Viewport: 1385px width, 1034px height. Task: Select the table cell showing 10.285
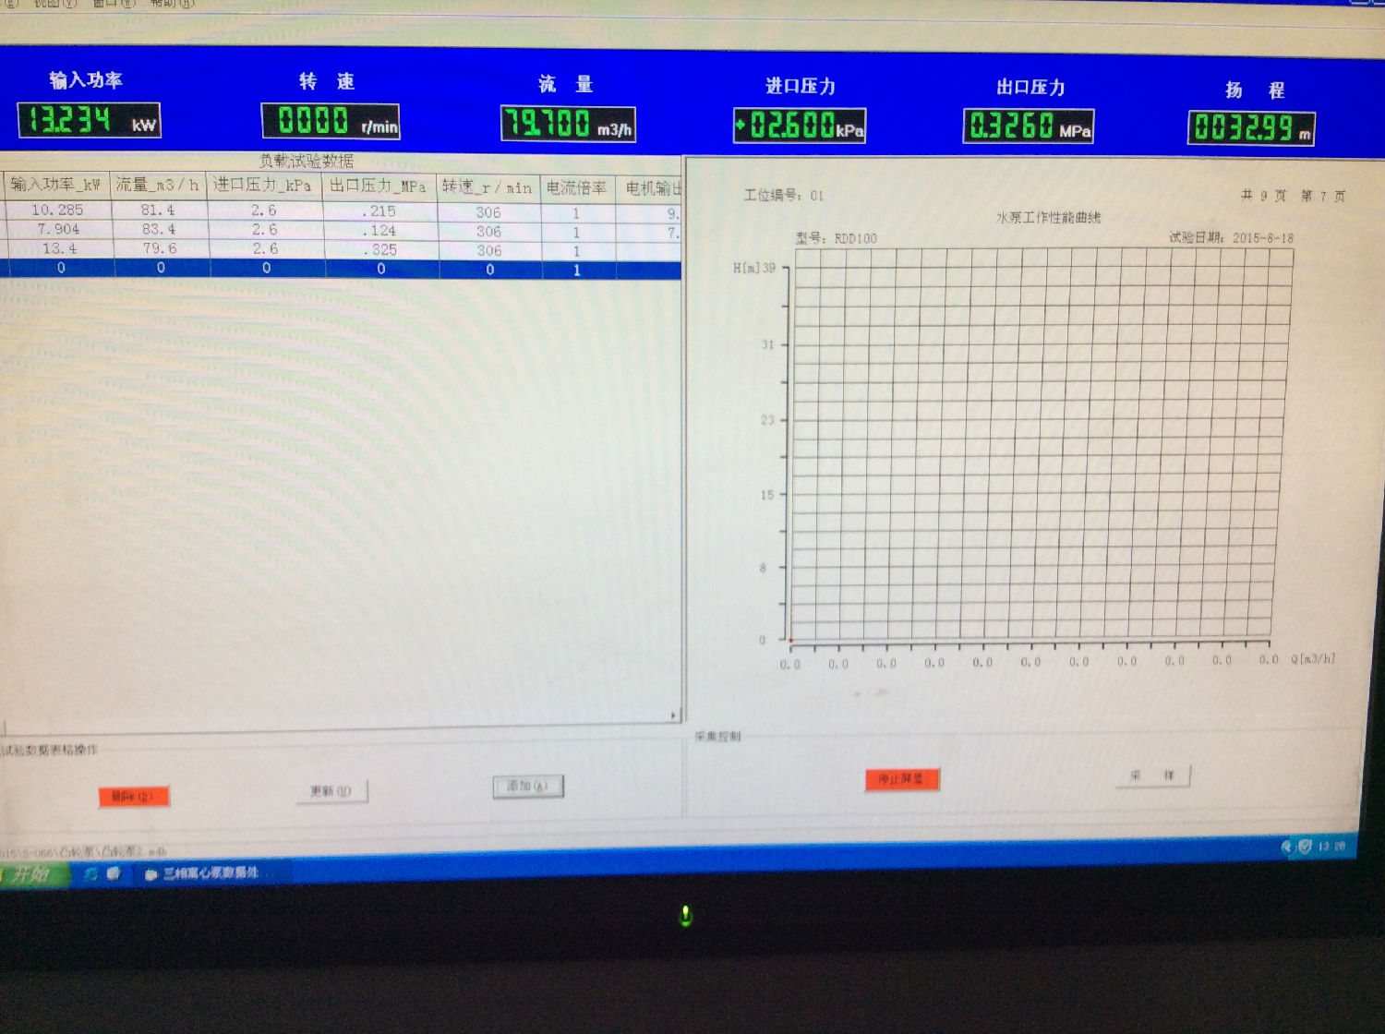pos(57,210)
